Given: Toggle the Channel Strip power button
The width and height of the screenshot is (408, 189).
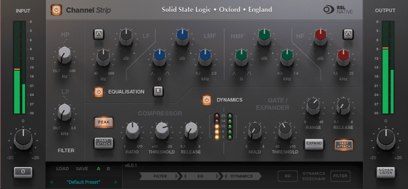Looking at the screenshot, I should [57, 10].
